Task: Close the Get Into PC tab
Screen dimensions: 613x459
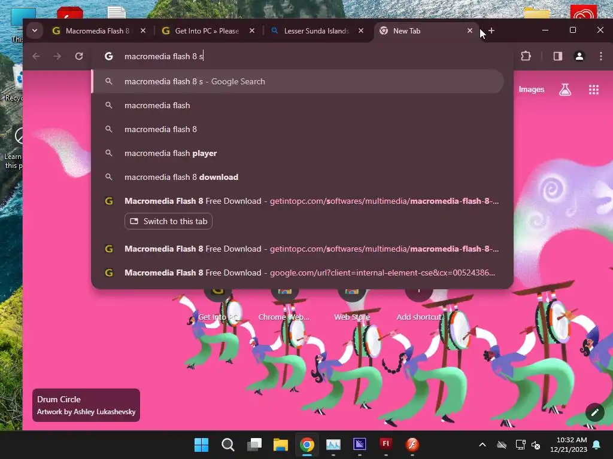Action: click(252, 30)
